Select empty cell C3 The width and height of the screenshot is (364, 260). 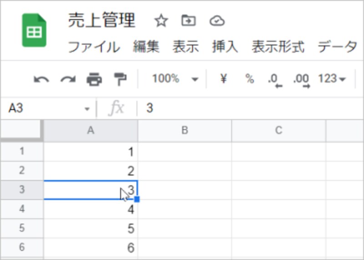coord(279,190)
